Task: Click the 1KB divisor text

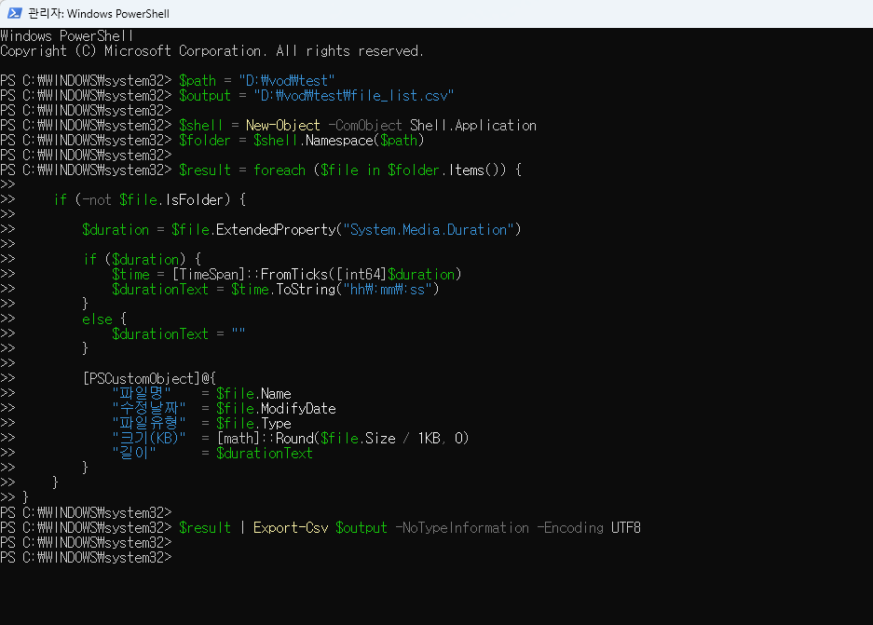Action: click(x=429, y=439)
